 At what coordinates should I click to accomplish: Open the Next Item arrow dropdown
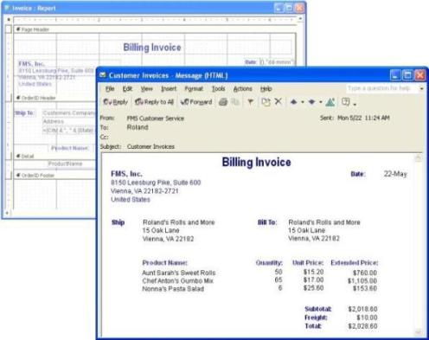pos(321,102)
